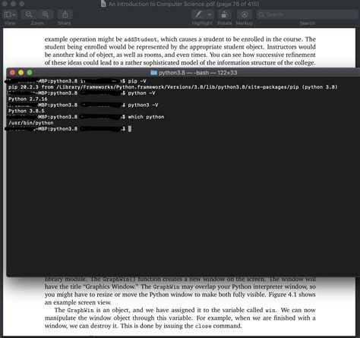This screenshot has height=338, width=360.
Task: Click the Zoom In magnifier in Preview
Action: point(46,14)
